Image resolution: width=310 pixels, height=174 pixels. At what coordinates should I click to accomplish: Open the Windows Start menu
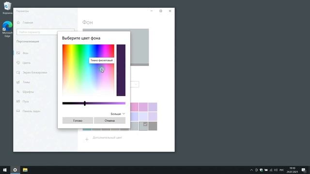(5, 170)
